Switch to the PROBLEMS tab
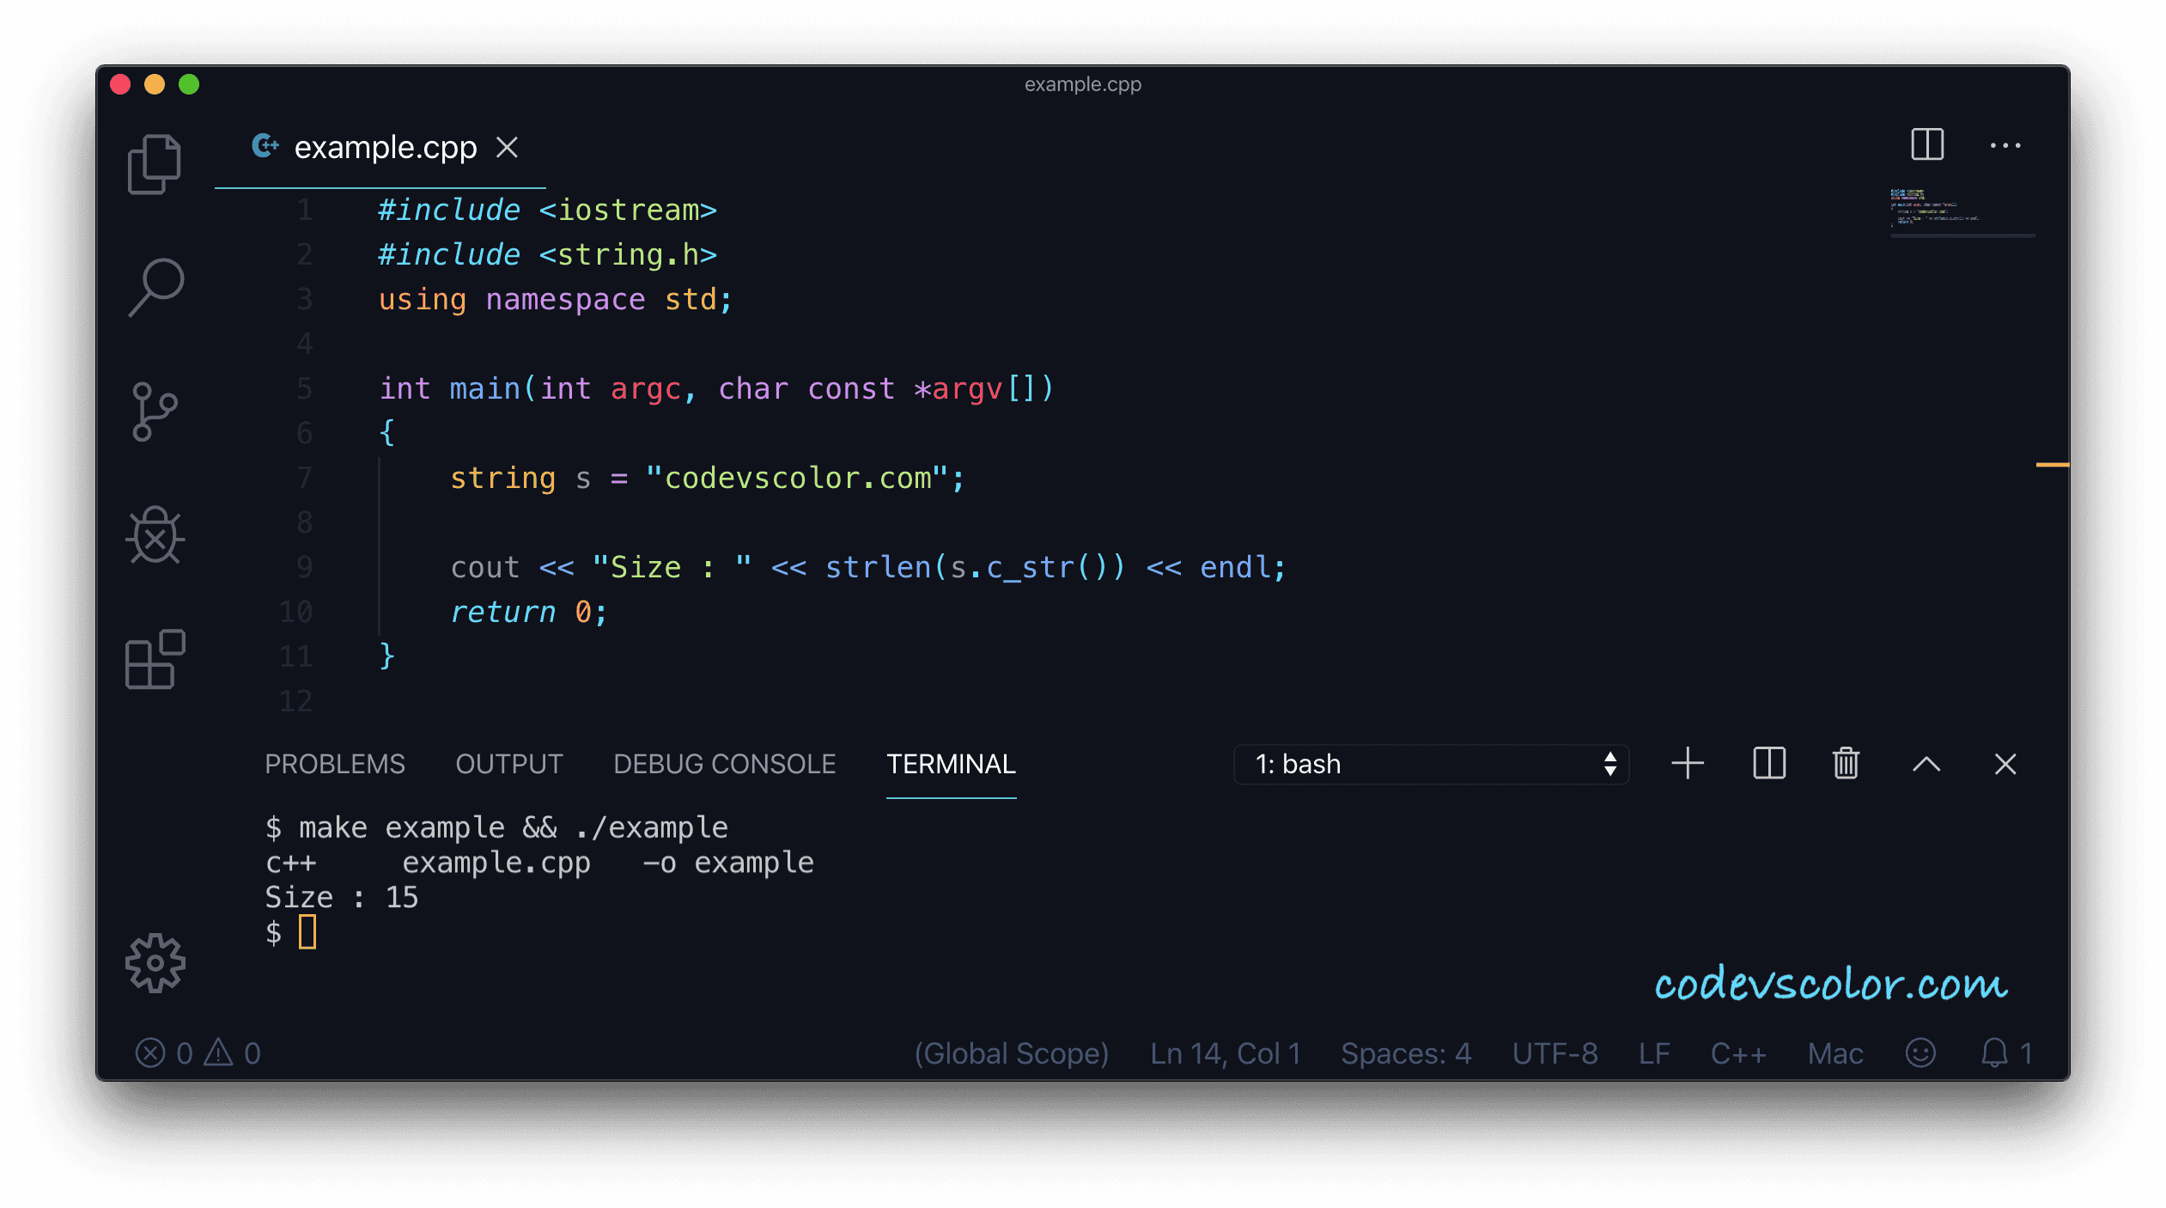This screenshot has height=1208, width=2166. coord(334,764)
